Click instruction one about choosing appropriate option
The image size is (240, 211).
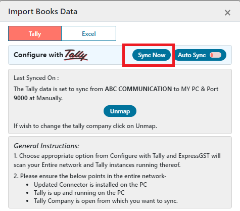coord(117,160)
